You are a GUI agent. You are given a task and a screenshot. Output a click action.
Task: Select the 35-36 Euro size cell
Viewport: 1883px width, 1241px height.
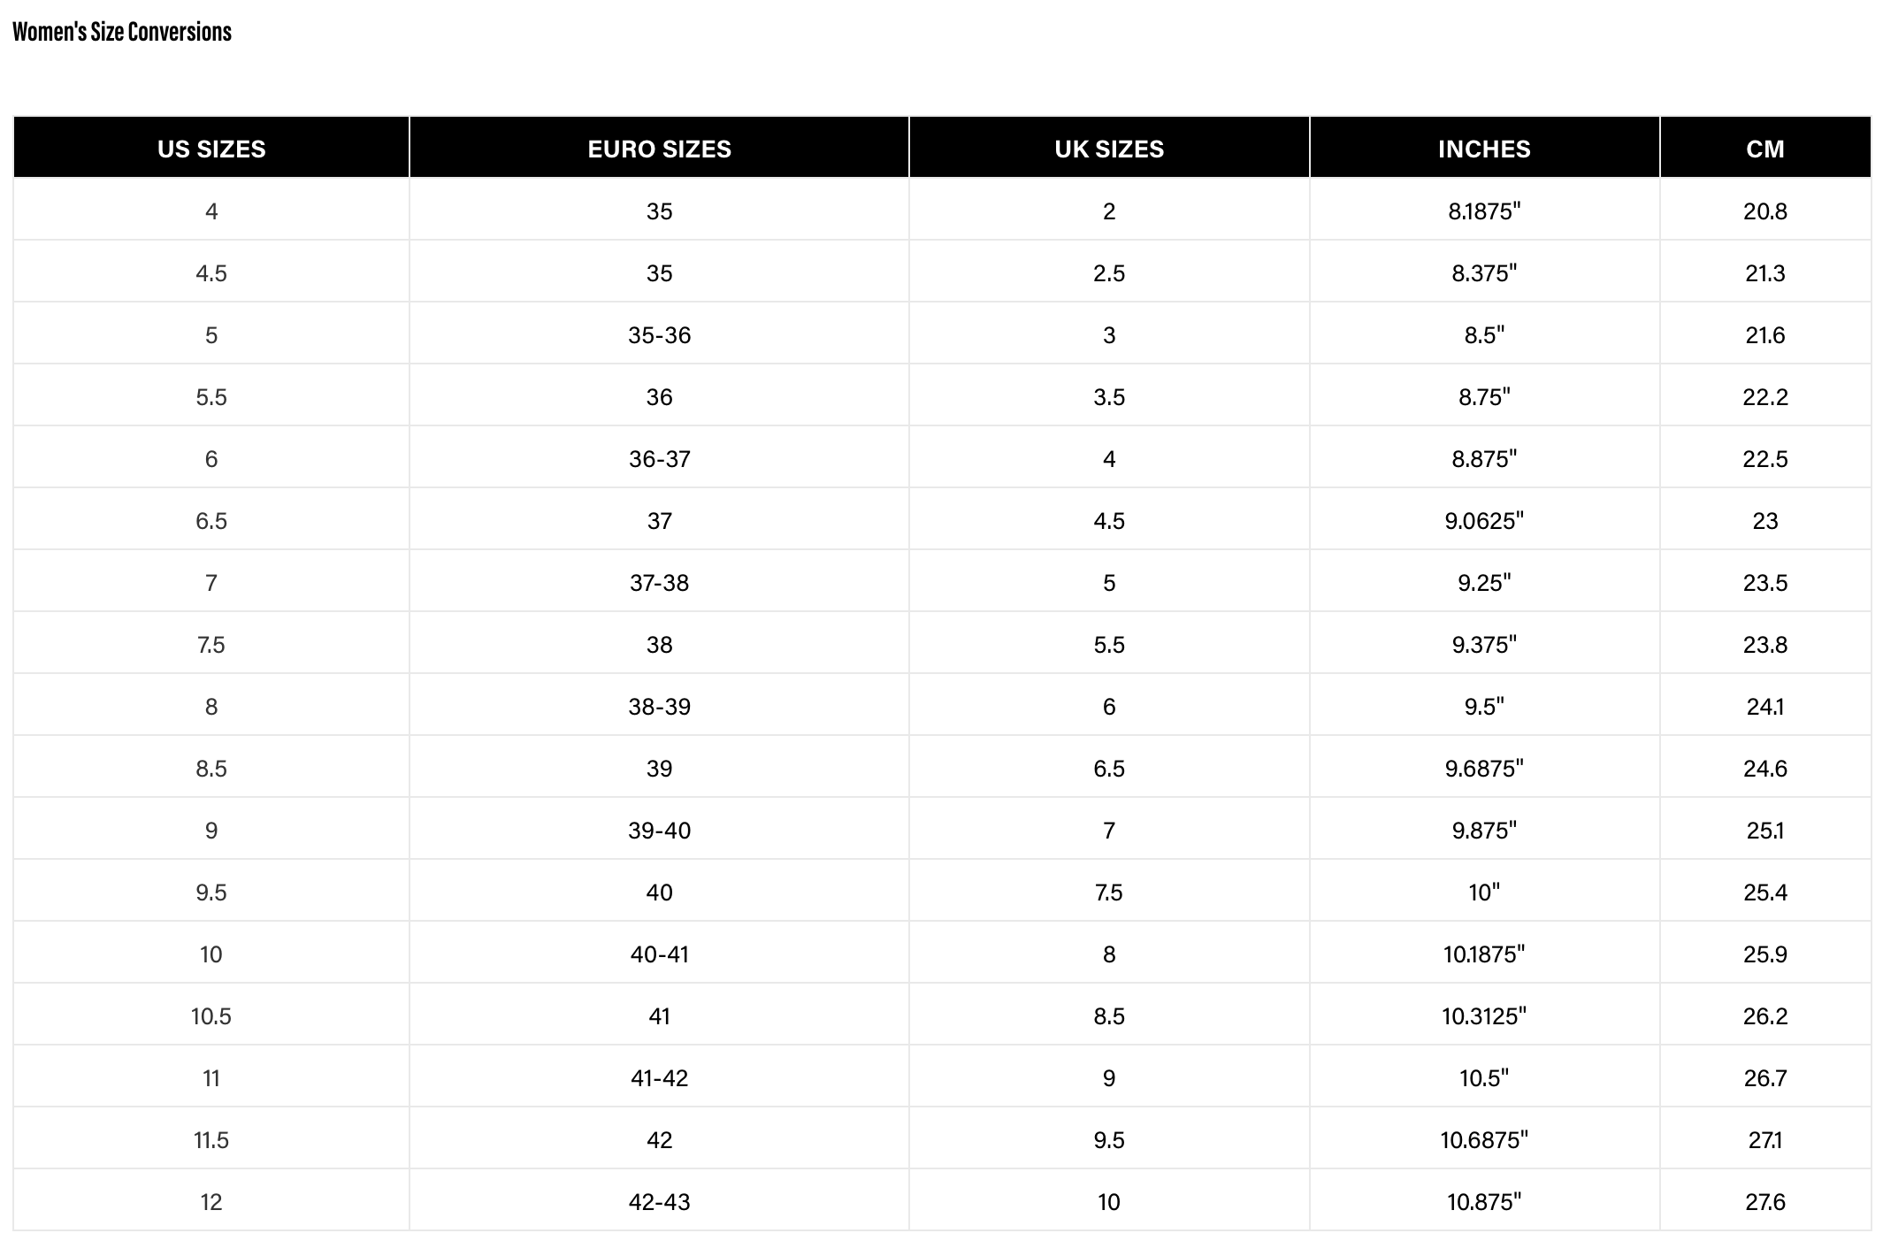pyautogui.click(x=659, y=335)
